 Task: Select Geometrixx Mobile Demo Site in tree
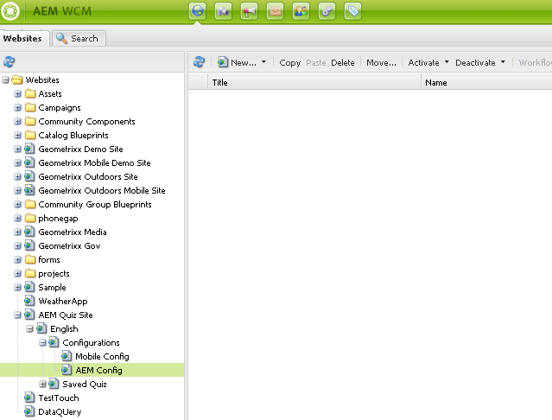coord(94,163)
